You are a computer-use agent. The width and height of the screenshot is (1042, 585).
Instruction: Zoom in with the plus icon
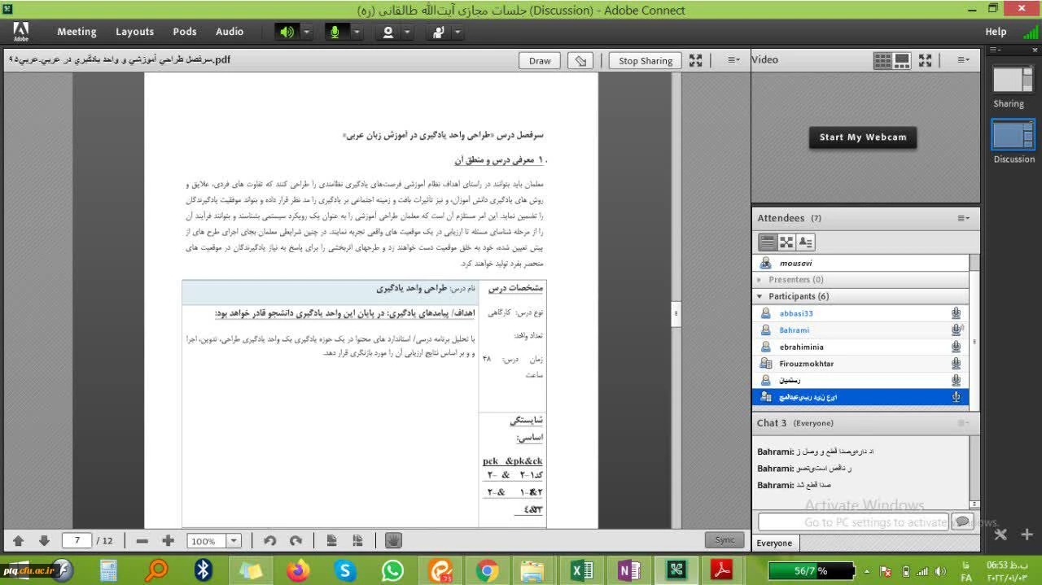pyautogui.click(x=168, y=541)
